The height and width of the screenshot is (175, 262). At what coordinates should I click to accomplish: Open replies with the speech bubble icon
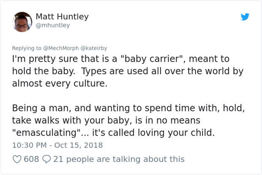tap(46, 159)
